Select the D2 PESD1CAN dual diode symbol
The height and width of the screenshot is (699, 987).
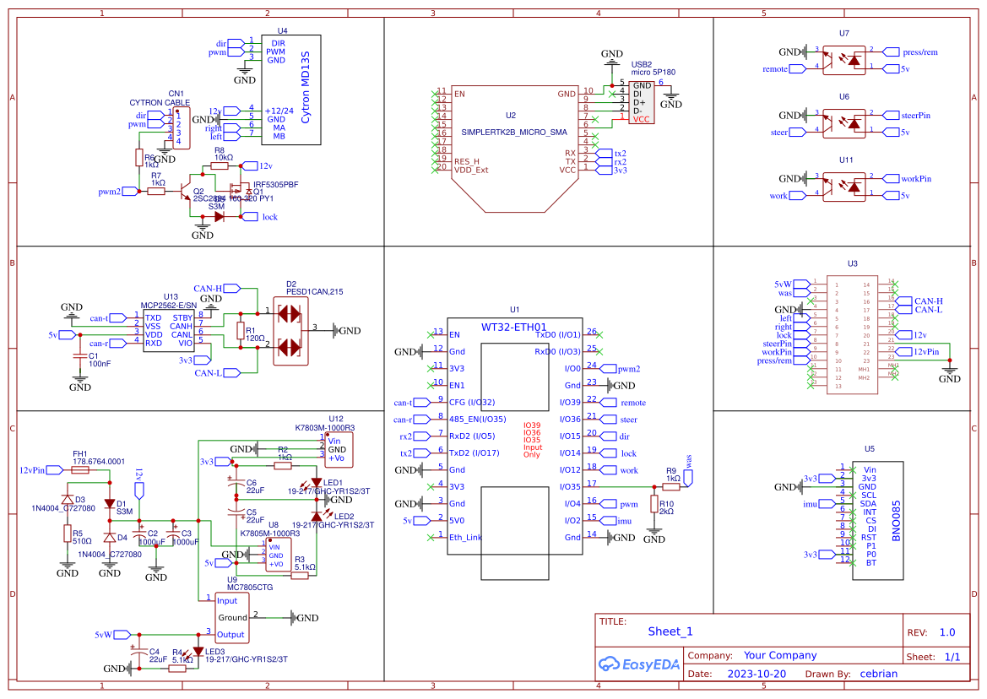(290, 329)
